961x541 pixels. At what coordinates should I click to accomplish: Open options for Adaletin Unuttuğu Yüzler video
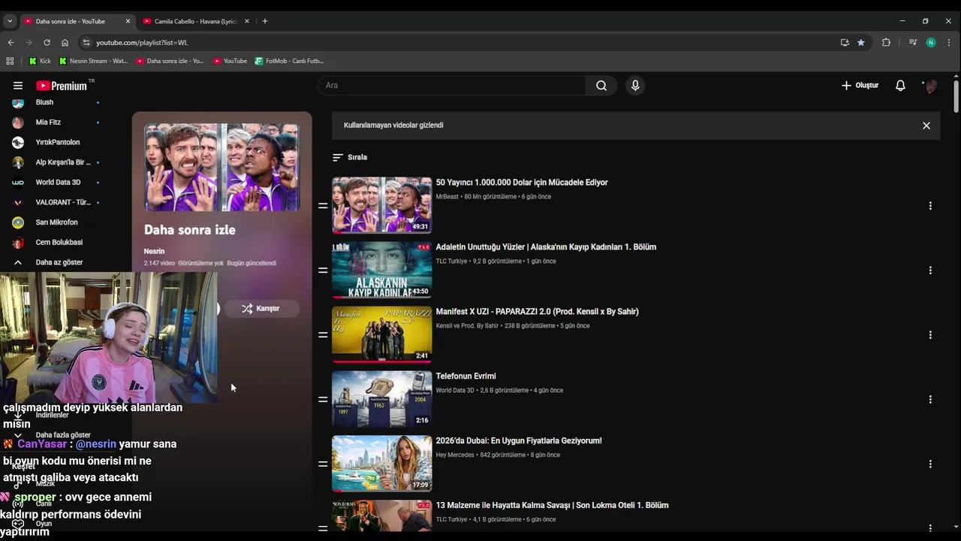tap(930, 270)
